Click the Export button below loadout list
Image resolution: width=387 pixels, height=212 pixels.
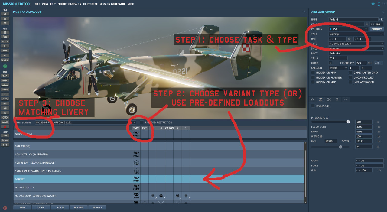[x=97, y=207]
